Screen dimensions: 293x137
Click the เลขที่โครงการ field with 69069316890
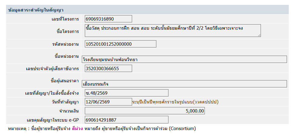108,19
